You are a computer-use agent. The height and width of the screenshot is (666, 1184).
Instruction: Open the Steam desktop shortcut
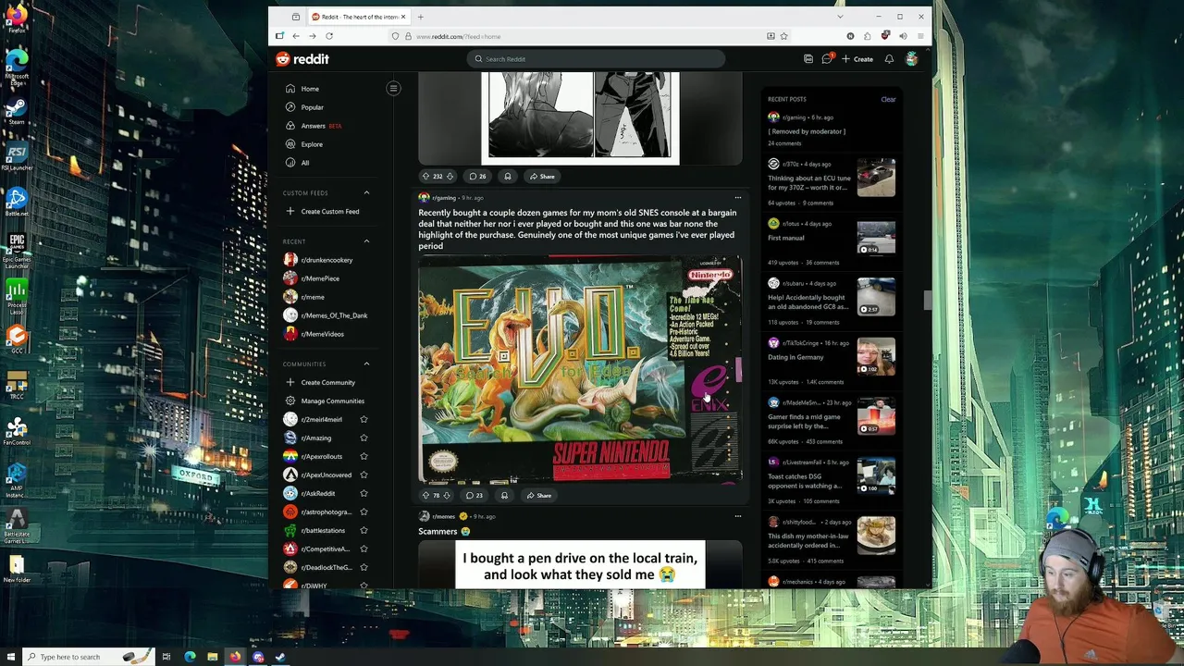point(17,110)
